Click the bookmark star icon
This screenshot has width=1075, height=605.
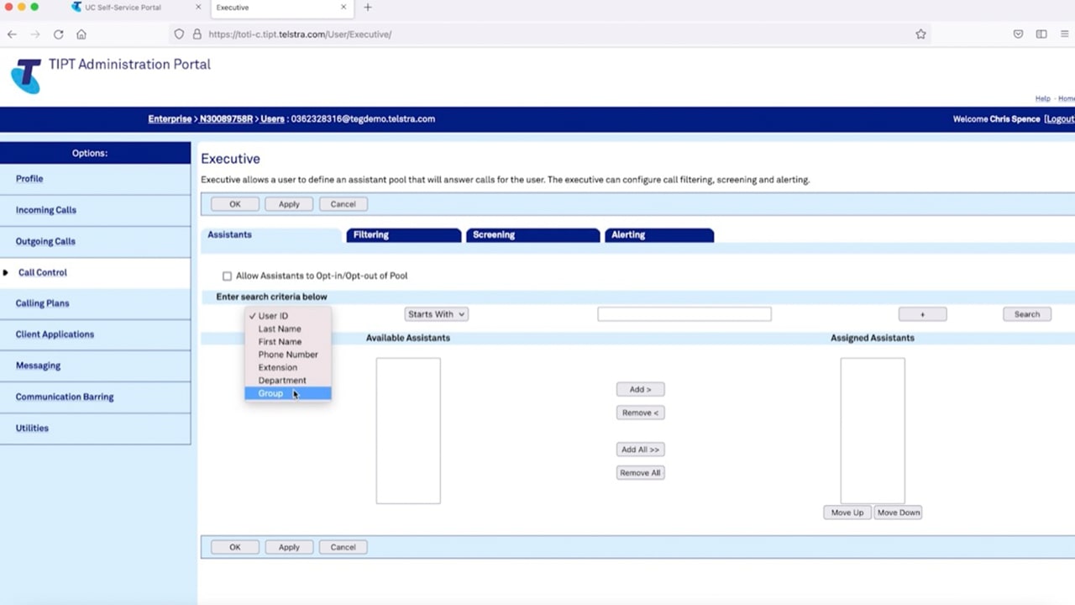920,34
